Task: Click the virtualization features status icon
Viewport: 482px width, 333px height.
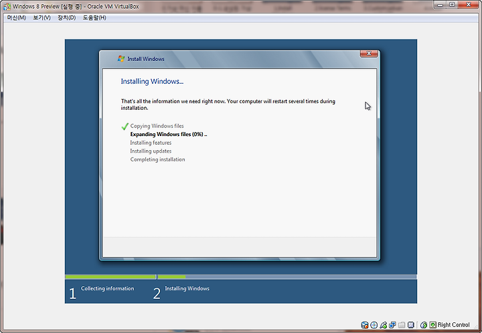Action: pyautogui.click(x=411, y=325)
